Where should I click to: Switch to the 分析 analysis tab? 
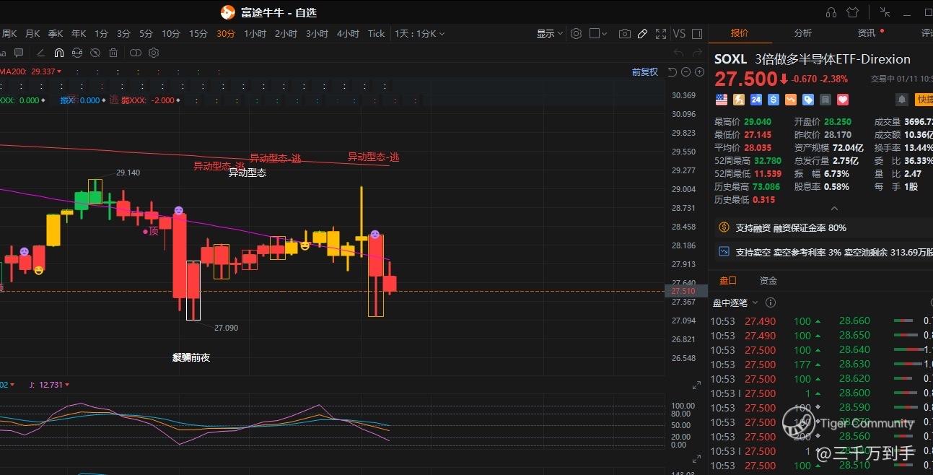tap(802, 33)
